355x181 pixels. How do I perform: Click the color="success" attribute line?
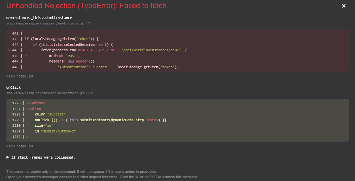50,114
